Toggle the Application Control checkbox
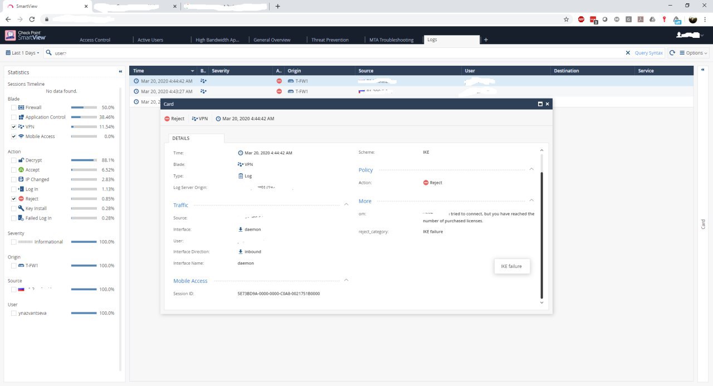 [x=14, y=117]
